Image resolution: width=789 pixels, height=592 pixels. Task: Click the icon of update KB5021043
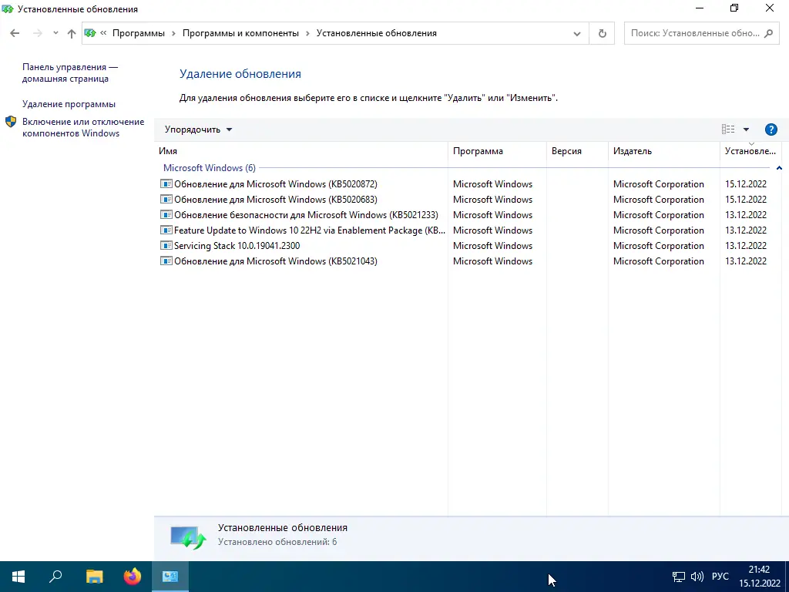(x=166, y=261)
